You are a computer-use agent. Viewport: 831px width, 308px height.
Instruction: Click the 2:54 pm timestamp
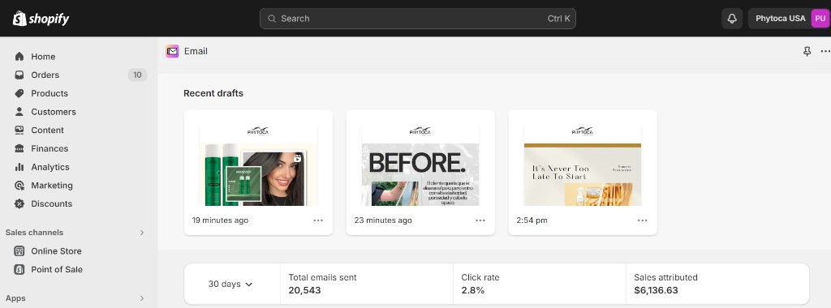click(532, 220)
